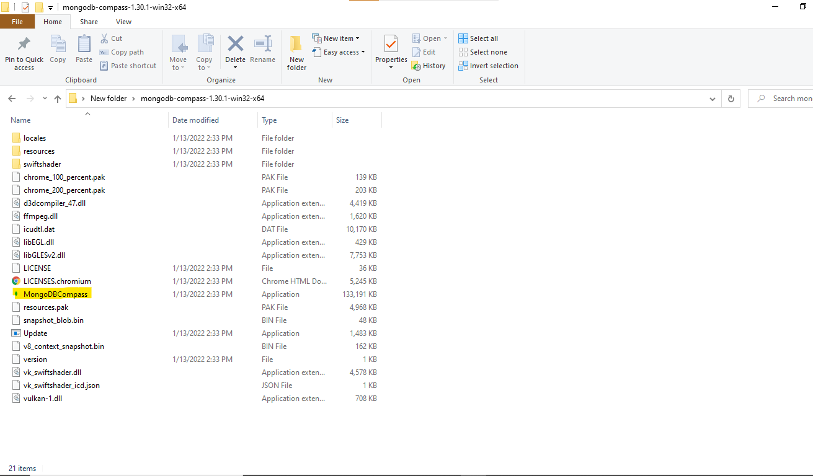This screenshot has height=476, width=813.
Task: Invert selection of files
Action: (488, 66)
